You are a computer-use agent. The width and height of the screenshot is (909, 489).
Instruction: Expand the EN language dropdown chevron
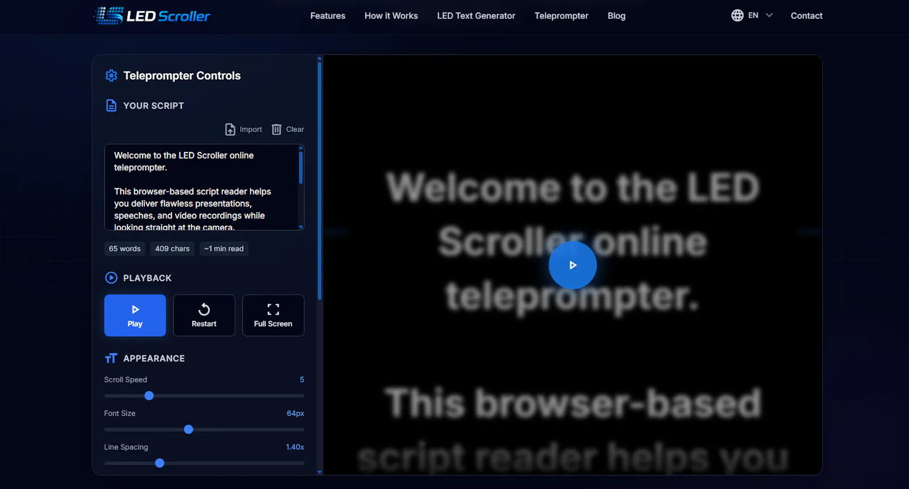(769, 15)
